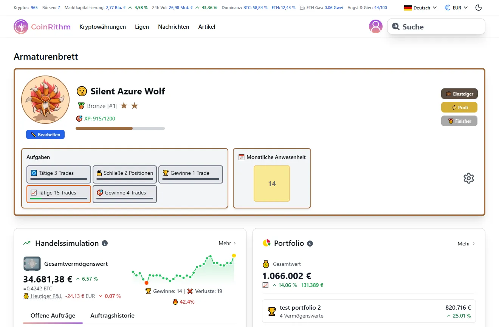Click the Suche search field
The height and width of the screenshot is (327, 499).
[435, 26]
